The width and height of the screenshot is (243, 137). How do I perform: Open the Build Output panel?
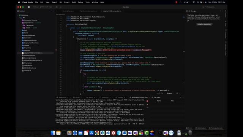[200, 128]
